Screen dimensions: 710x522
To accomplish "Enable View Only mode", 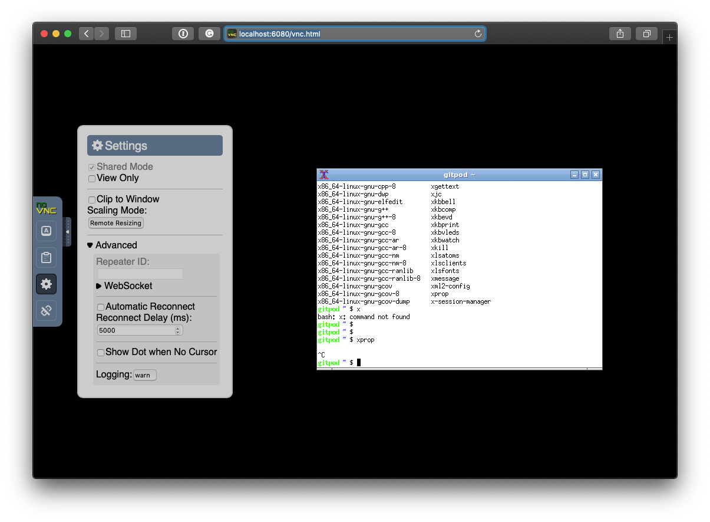I will [92, 178].
